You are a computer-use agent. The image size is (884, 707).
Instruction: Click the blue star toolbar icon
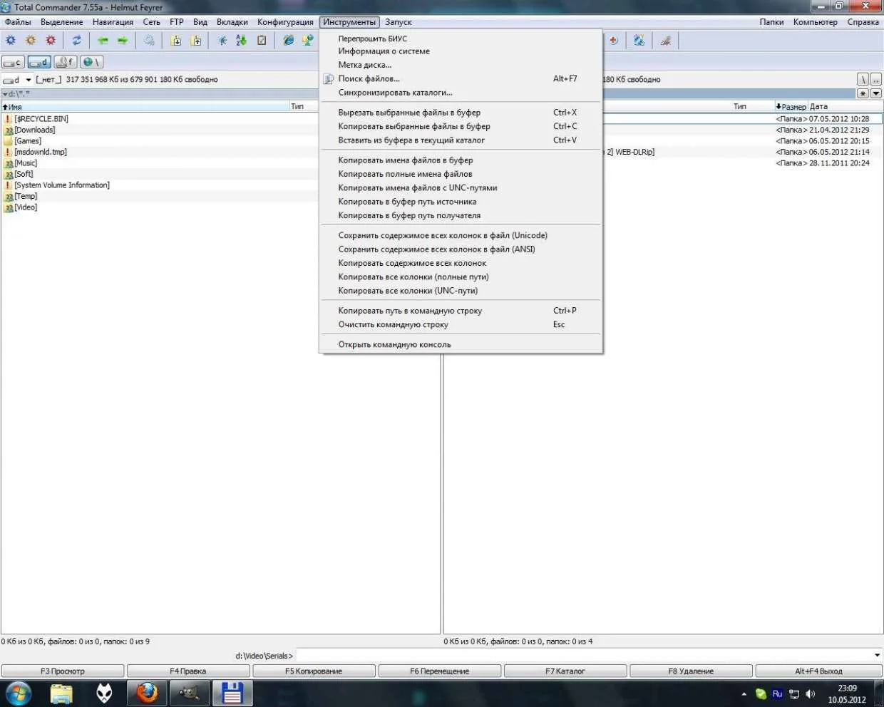point(222,41)
